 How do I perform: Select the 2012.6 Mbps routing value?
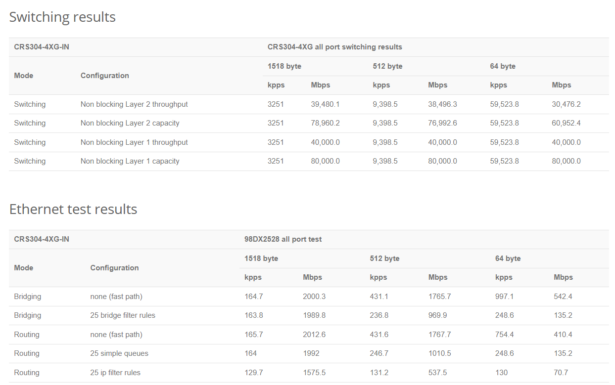314,335
